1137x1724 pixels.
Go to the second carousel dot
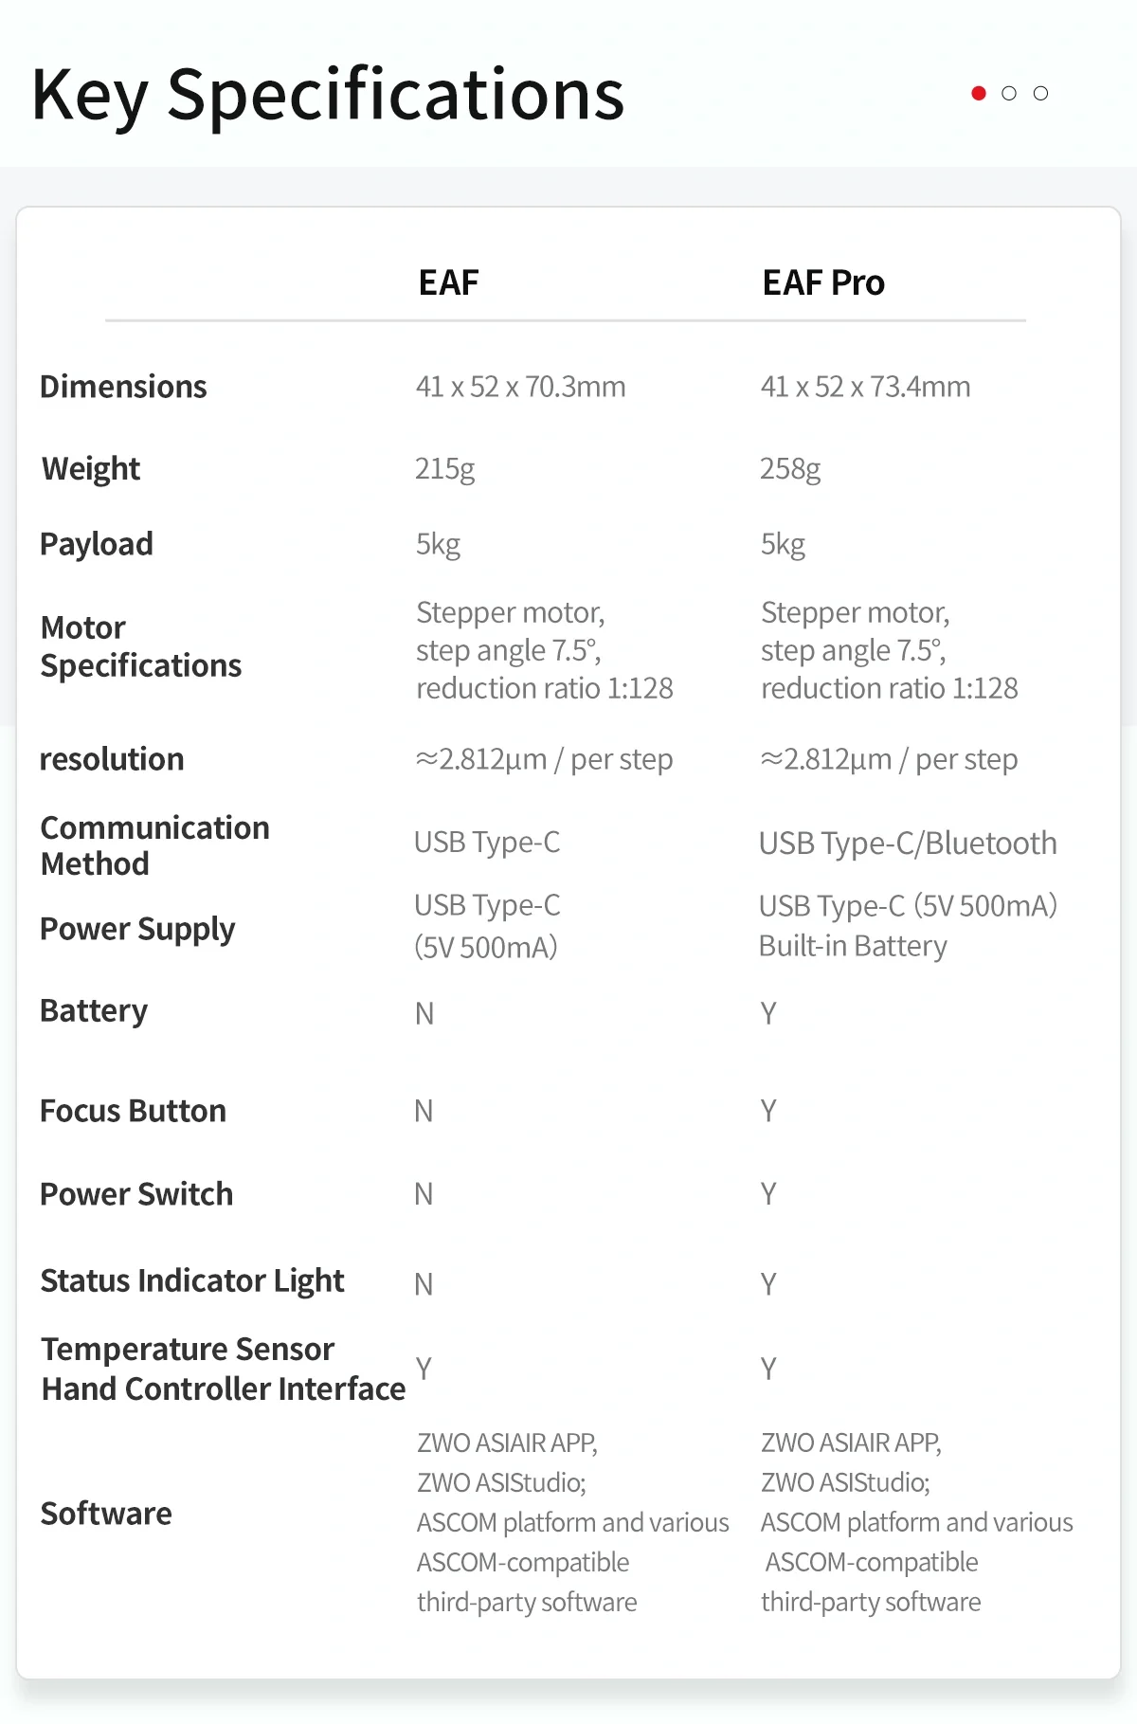pyautogui.click(x=1009, y=93)
